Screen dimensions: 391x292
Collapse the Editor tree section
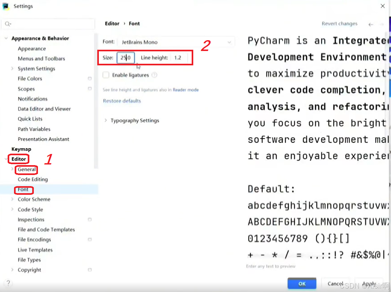6,159
